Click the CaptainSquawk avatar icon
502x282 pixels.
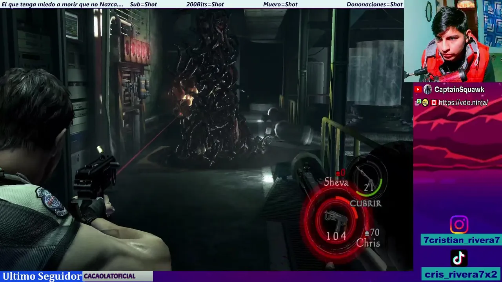(427, 90)
